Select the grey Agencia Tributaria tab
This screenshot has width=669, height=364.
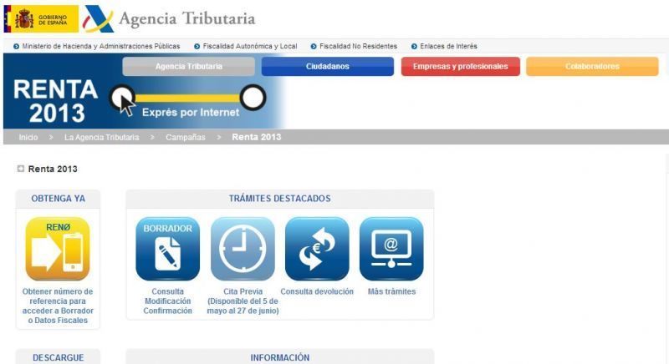point(189,67)
